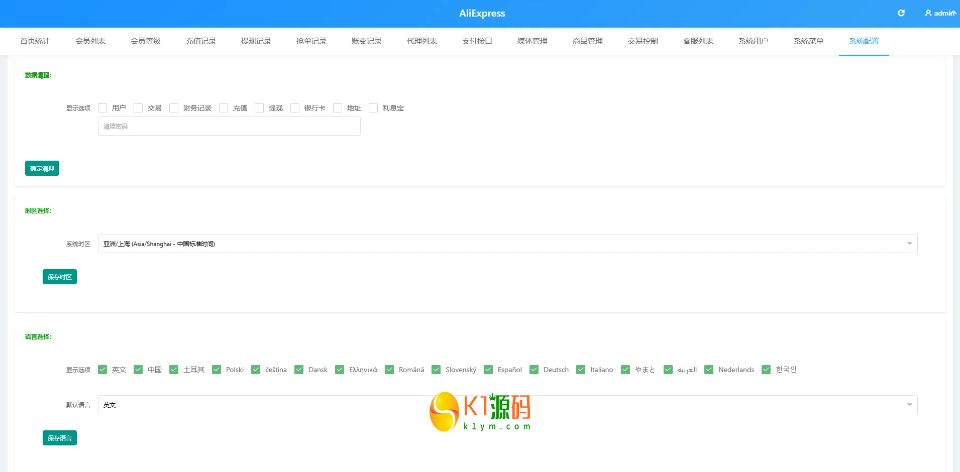Uncheck the 中国 language checkbox
The height and width of the screenshot is (472, 960).
(138, 370)
